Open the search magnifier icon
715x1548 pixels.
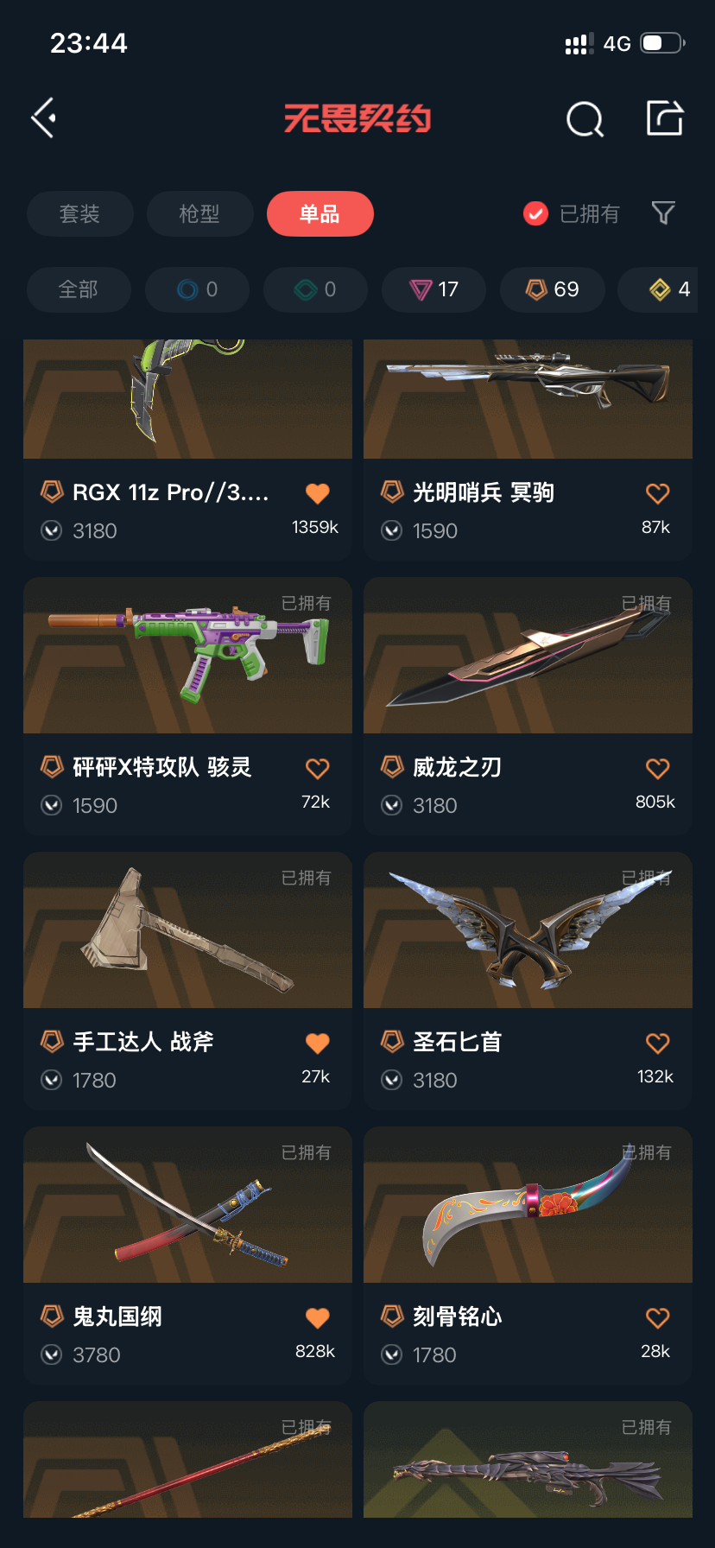[585, 119]
